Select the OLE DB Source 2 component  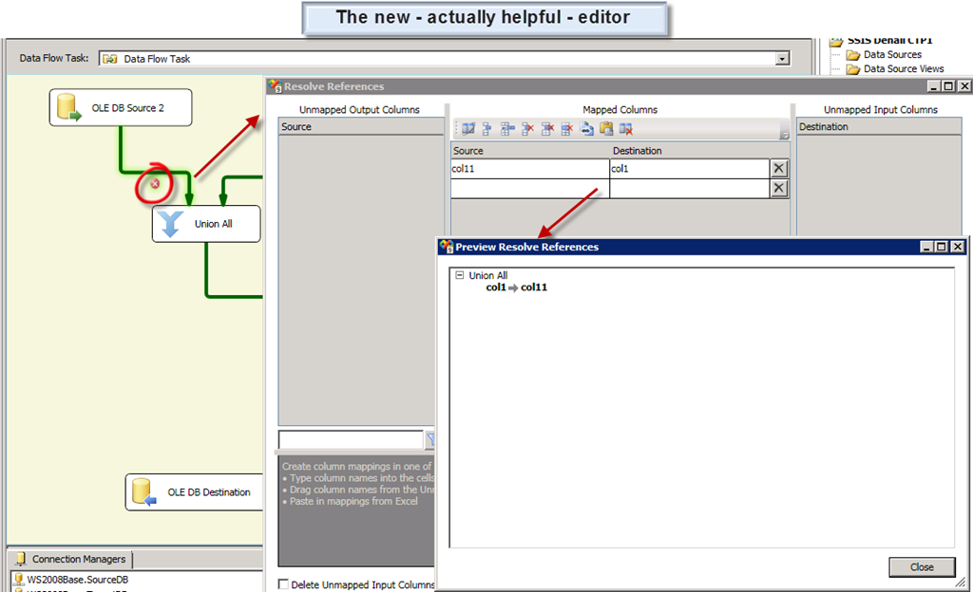tap(121, 108)
